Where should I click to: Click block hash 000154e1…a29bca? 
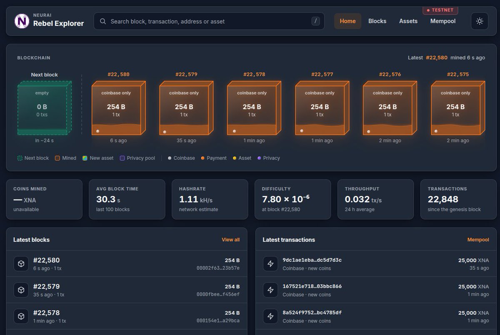218,321
